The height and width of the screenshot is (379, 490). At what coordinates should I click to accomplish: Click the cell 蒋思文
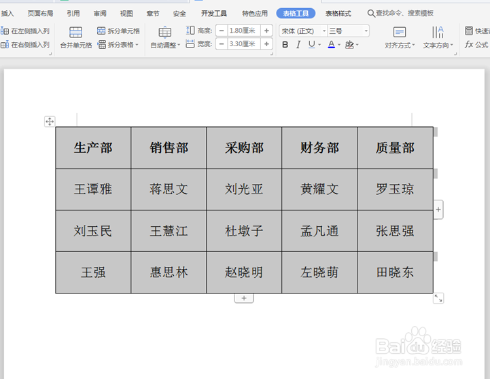(x=169, y=189)
